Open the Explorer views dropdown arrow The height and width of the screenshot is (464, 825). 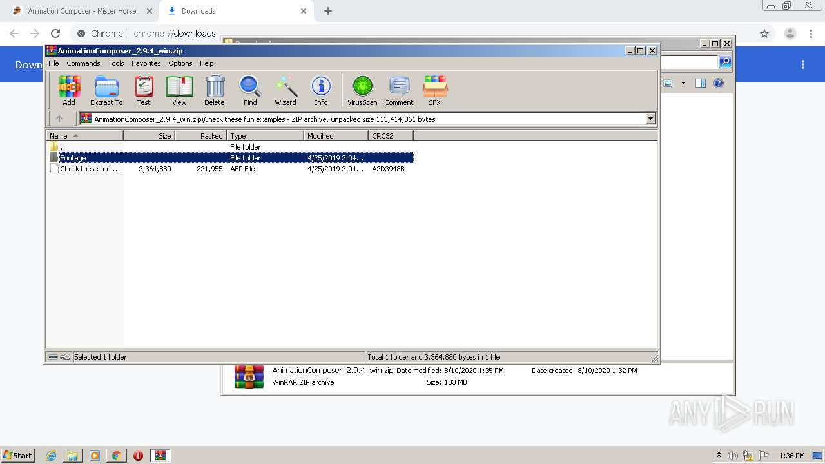point(683,83)
